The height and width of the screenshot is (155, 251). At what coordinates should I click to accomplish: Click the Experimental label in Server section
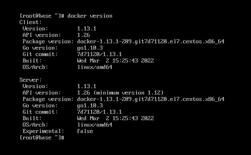tap(43, 131)
